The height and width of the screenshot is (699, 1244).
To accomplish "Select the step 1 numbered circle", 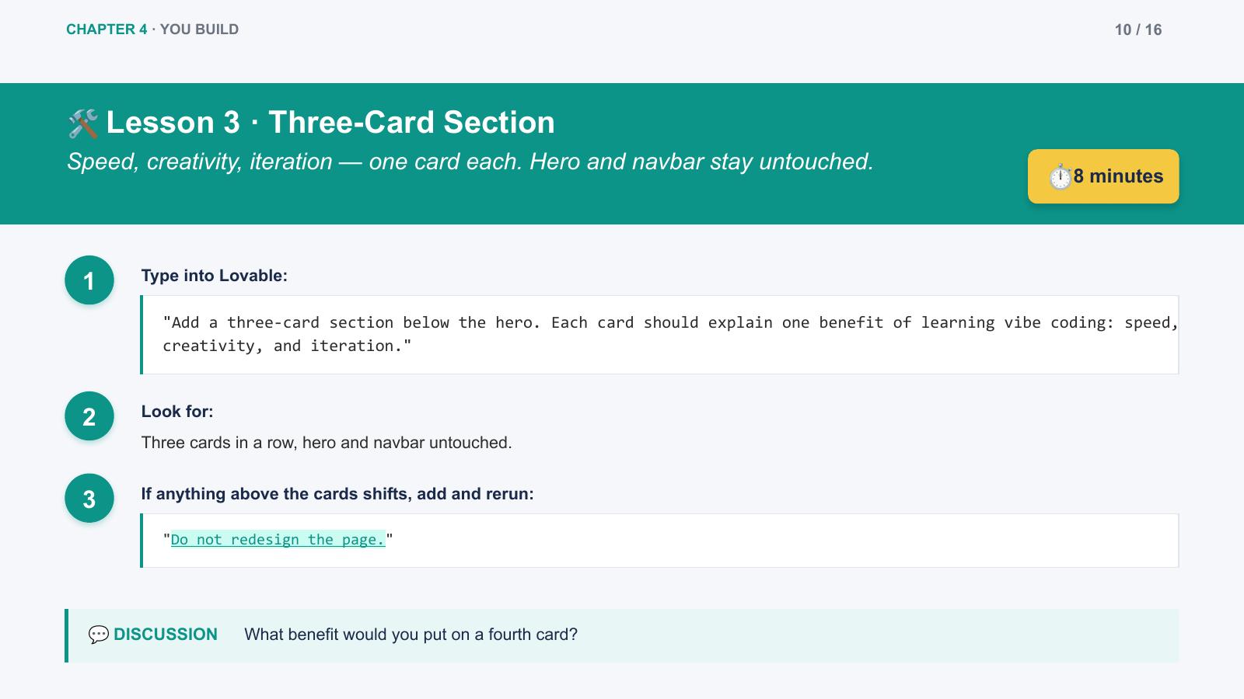I will [89, 280].
